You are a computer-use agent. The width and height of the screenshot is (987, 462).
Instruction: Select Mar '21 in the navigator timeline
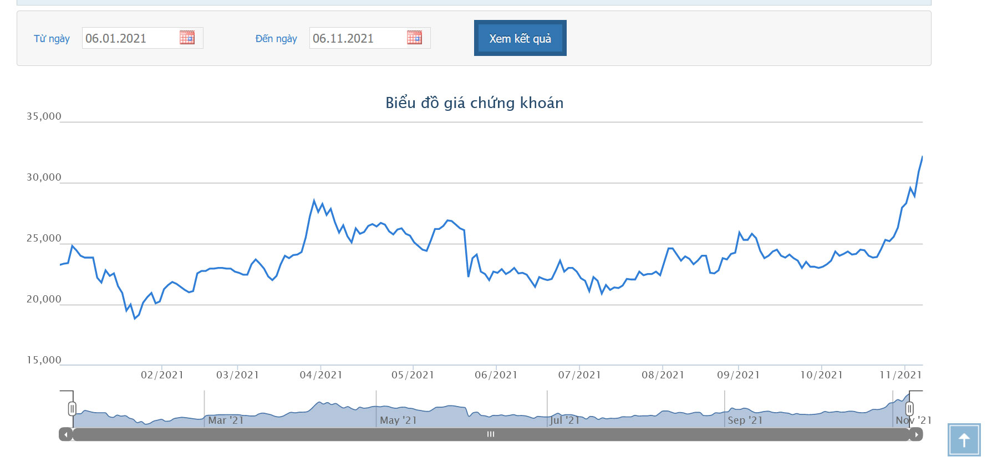coord(226,420)
